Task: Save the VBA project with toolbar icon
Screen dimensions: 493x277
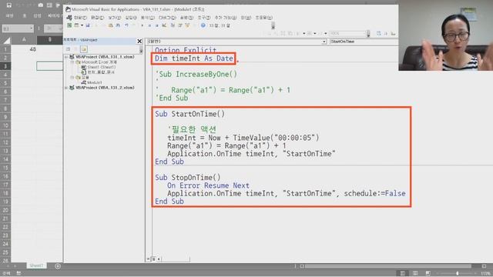Action: (x=88, y=25)
